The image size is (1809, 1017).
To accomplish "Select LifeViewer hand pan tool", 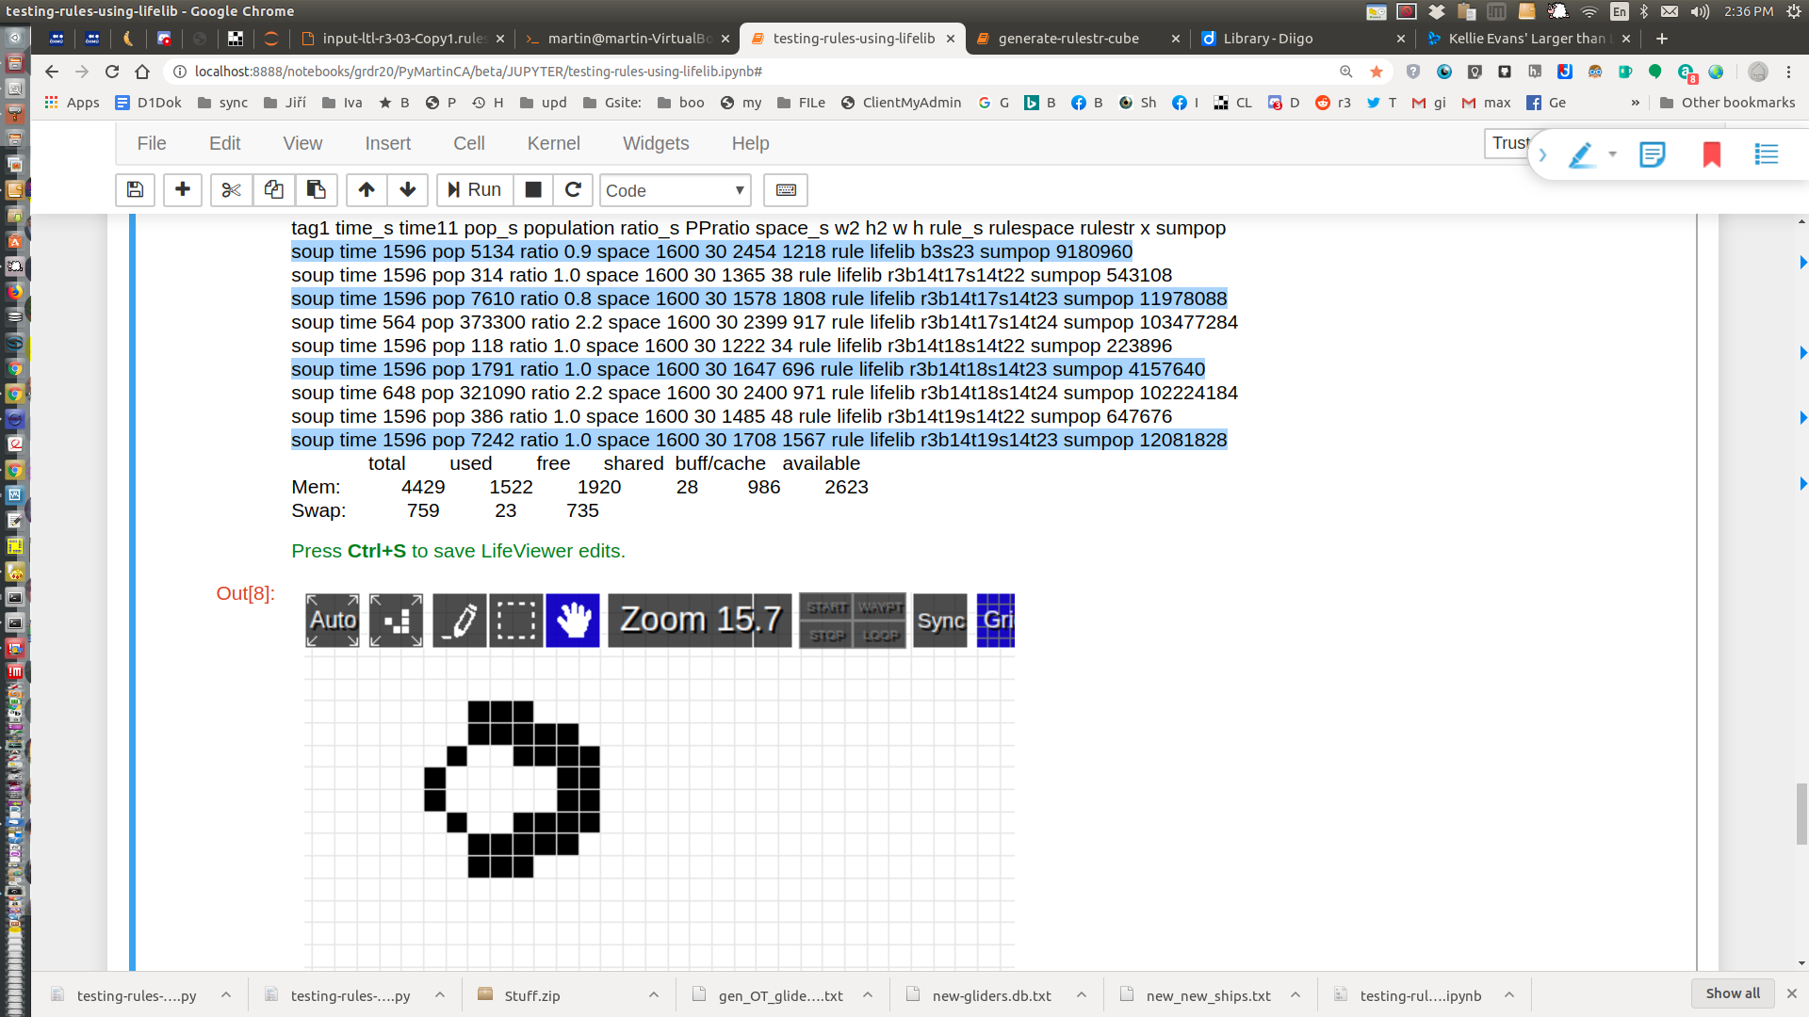I will pos(573,621).
